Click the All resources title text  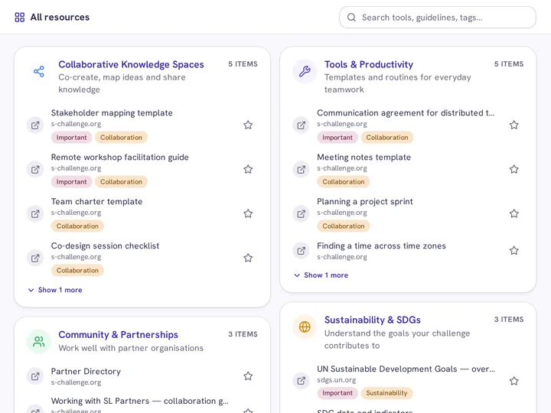pos(60,17)
